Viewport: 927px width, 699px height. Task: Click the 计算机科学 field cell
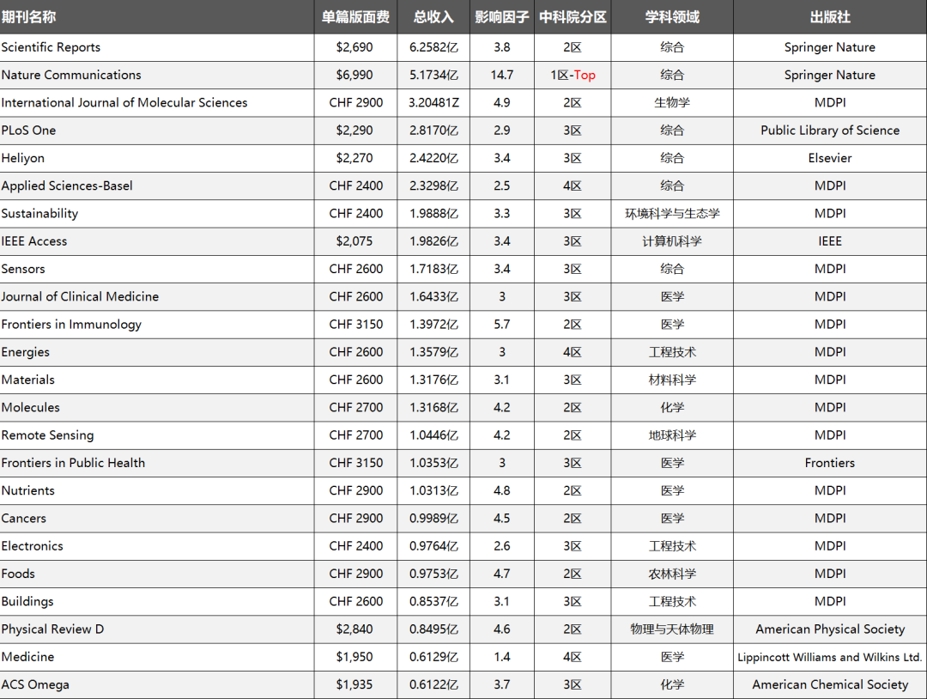[672, 241]
